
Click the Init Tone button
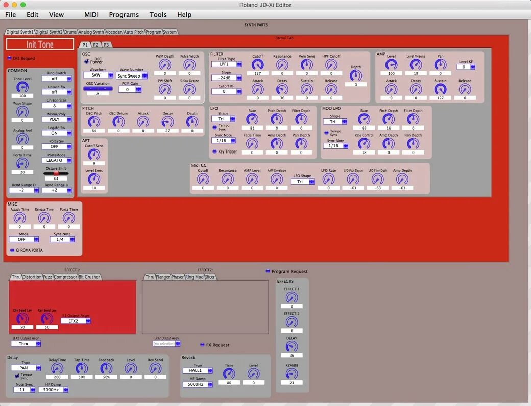pos(40,44)
